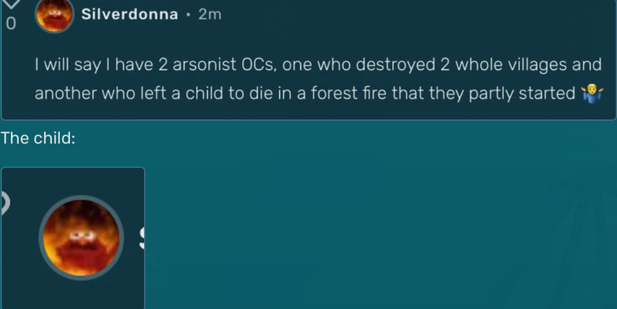This screenshot has width=617, height=309.
Task: Click "OCs" in the comment text
Action: [x=258, y=65]
